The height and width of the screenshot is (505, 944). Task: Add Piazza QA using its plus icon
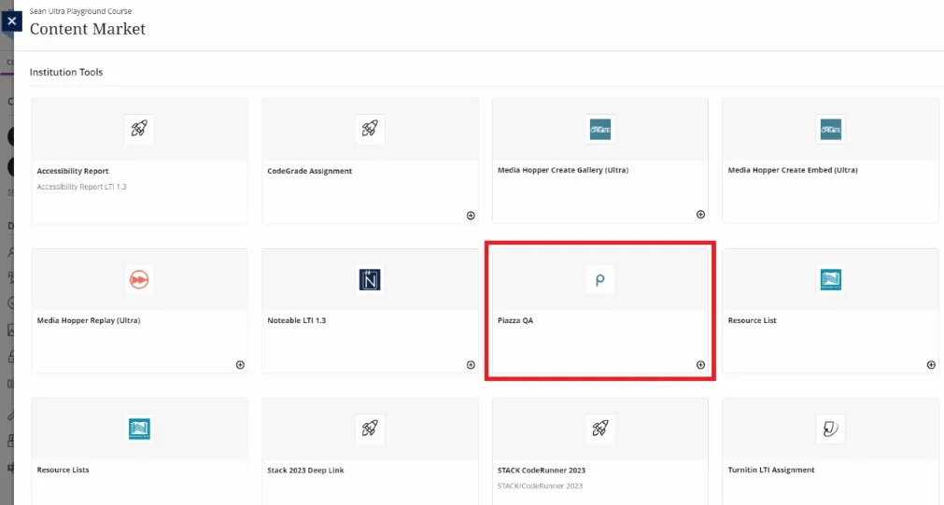(x=701, y=365)
